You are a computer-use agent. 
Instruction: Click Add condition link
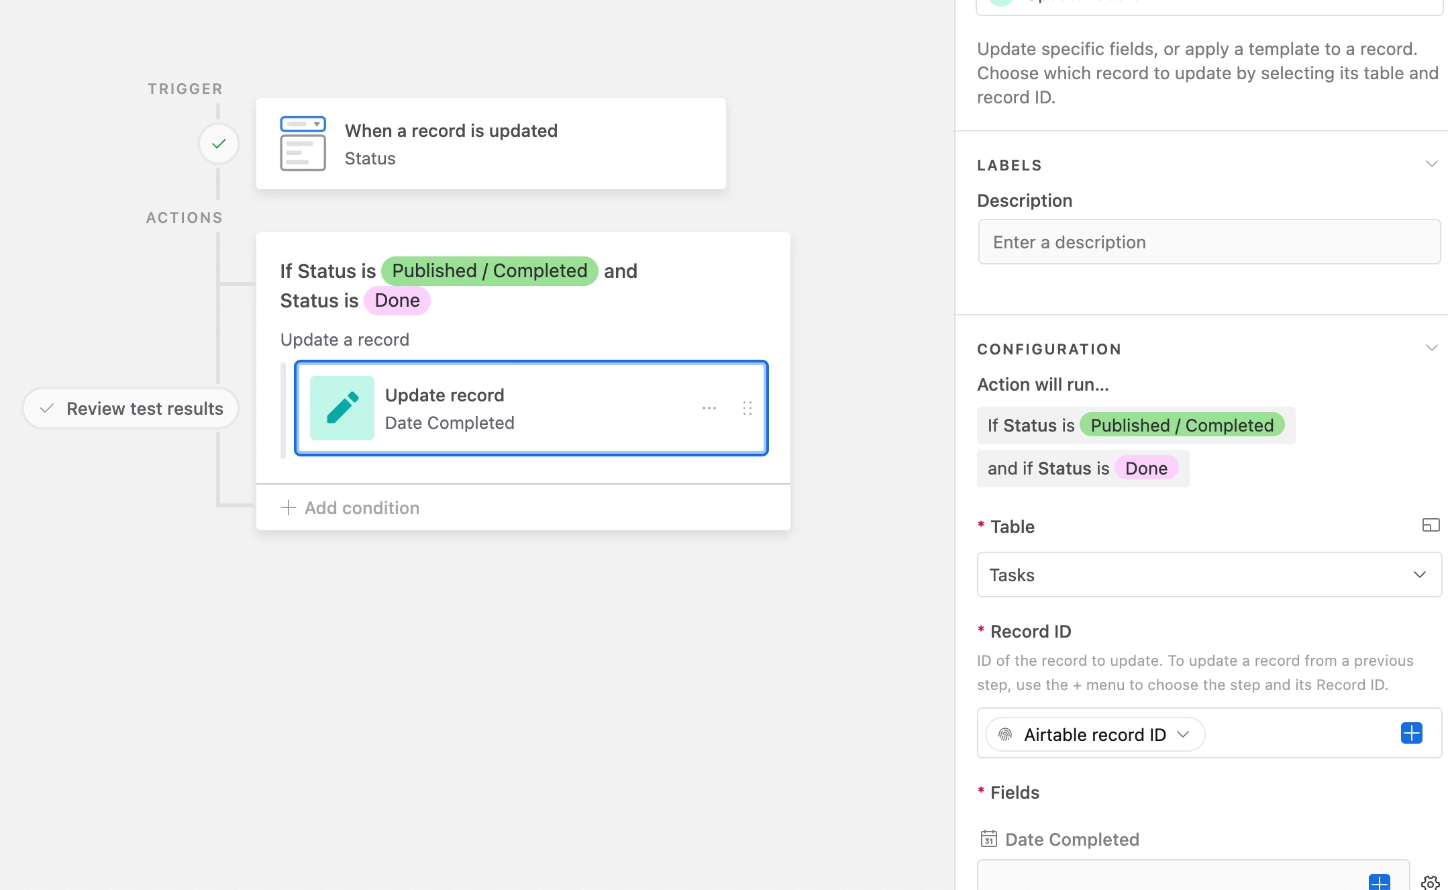click(350, 507)
